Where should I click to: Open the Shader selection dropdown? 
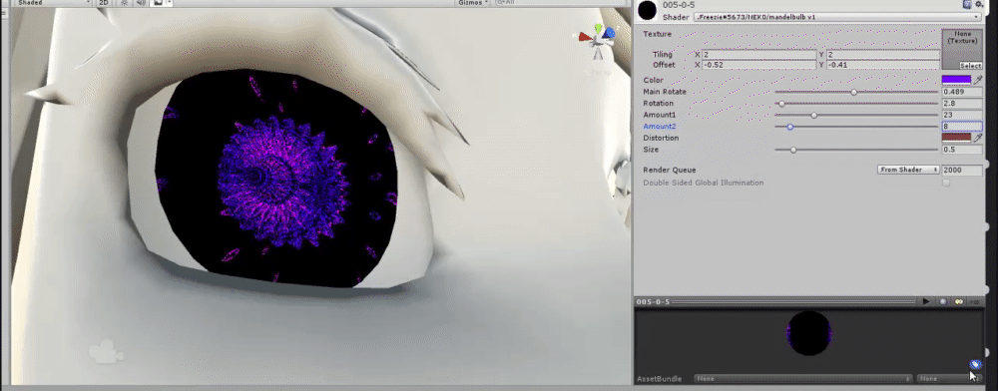click(x=837, y=17)
